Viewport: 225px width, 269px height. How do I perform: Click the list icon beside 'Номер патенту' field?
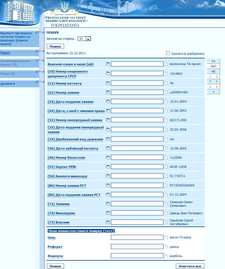tap(108, 83)
